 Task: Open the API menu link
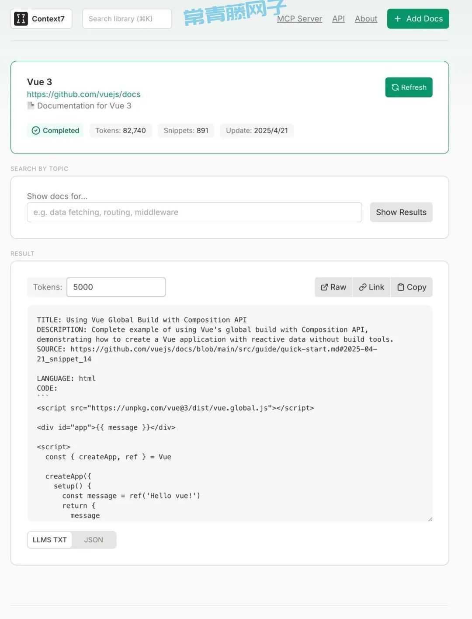pos(338,19)
